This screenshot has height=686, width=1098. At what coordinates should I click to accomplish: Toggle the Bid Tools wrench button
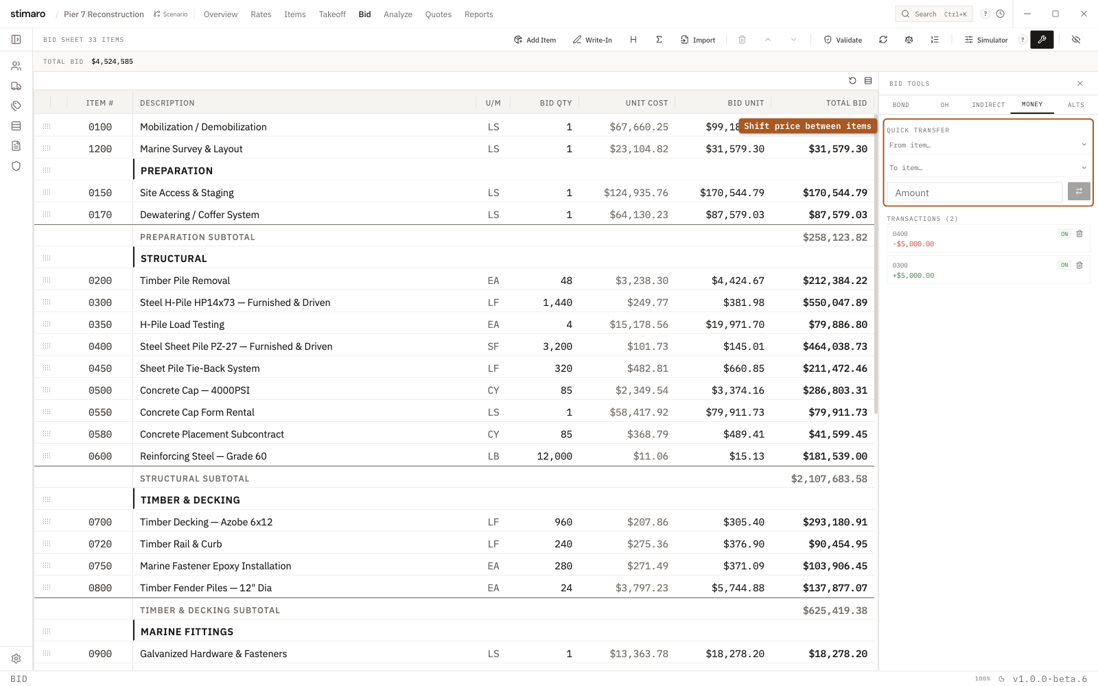1042,40
